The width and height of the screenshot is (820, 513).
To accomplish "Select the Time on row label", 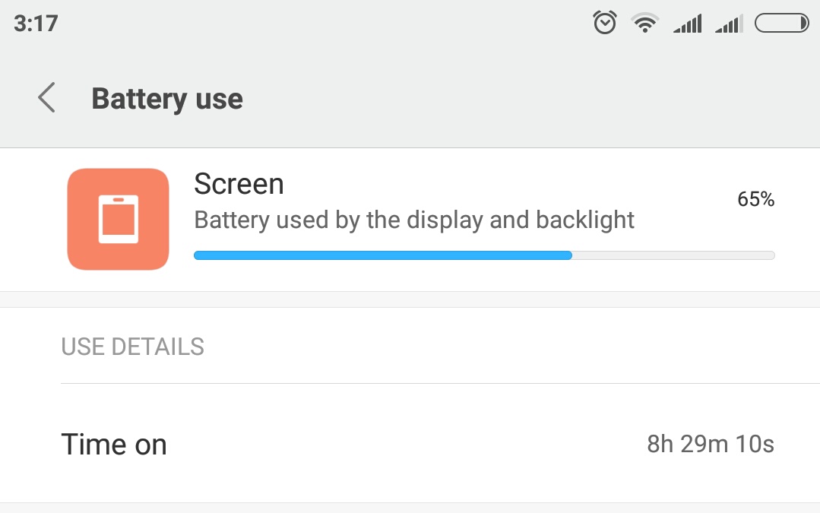I will (114, 445).
